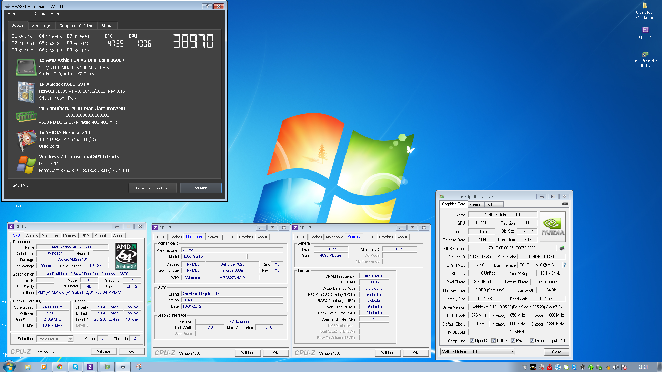This screenshot has height=372, width=662.
Task: Switch to Skype on the taskbar
Action: (x=75, y=367)
